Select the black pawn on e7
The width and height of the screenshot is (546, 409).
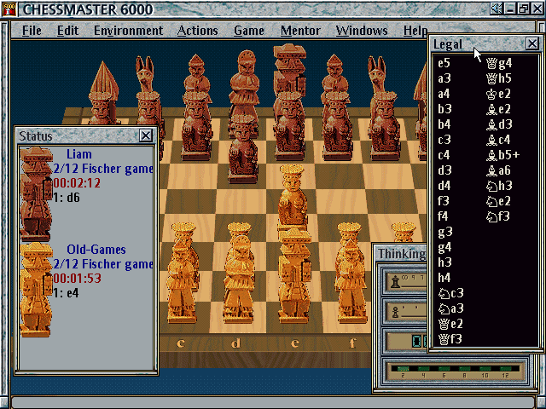pyautogui.click(x=290, y=125)
